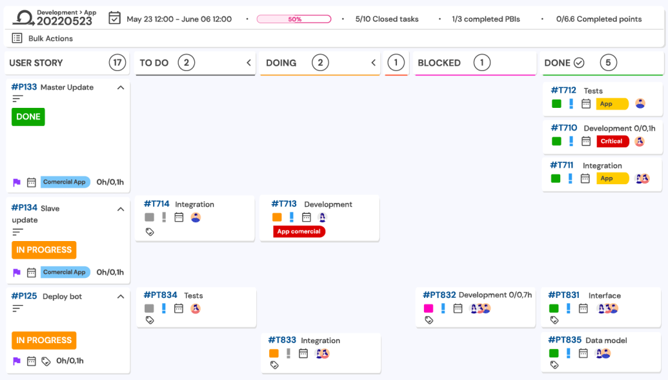Toggle the gray status box on #PT834
668x380 pixels.
coord(149,308)
